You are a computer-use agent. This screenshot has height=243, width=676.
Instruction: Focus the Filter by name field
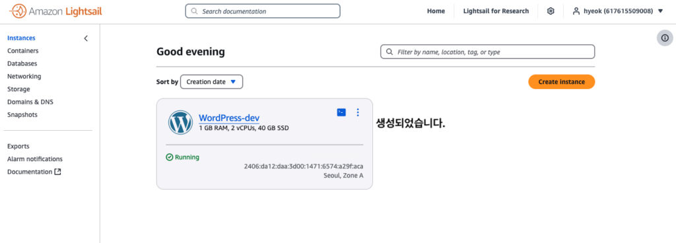(x=487, y=52)
